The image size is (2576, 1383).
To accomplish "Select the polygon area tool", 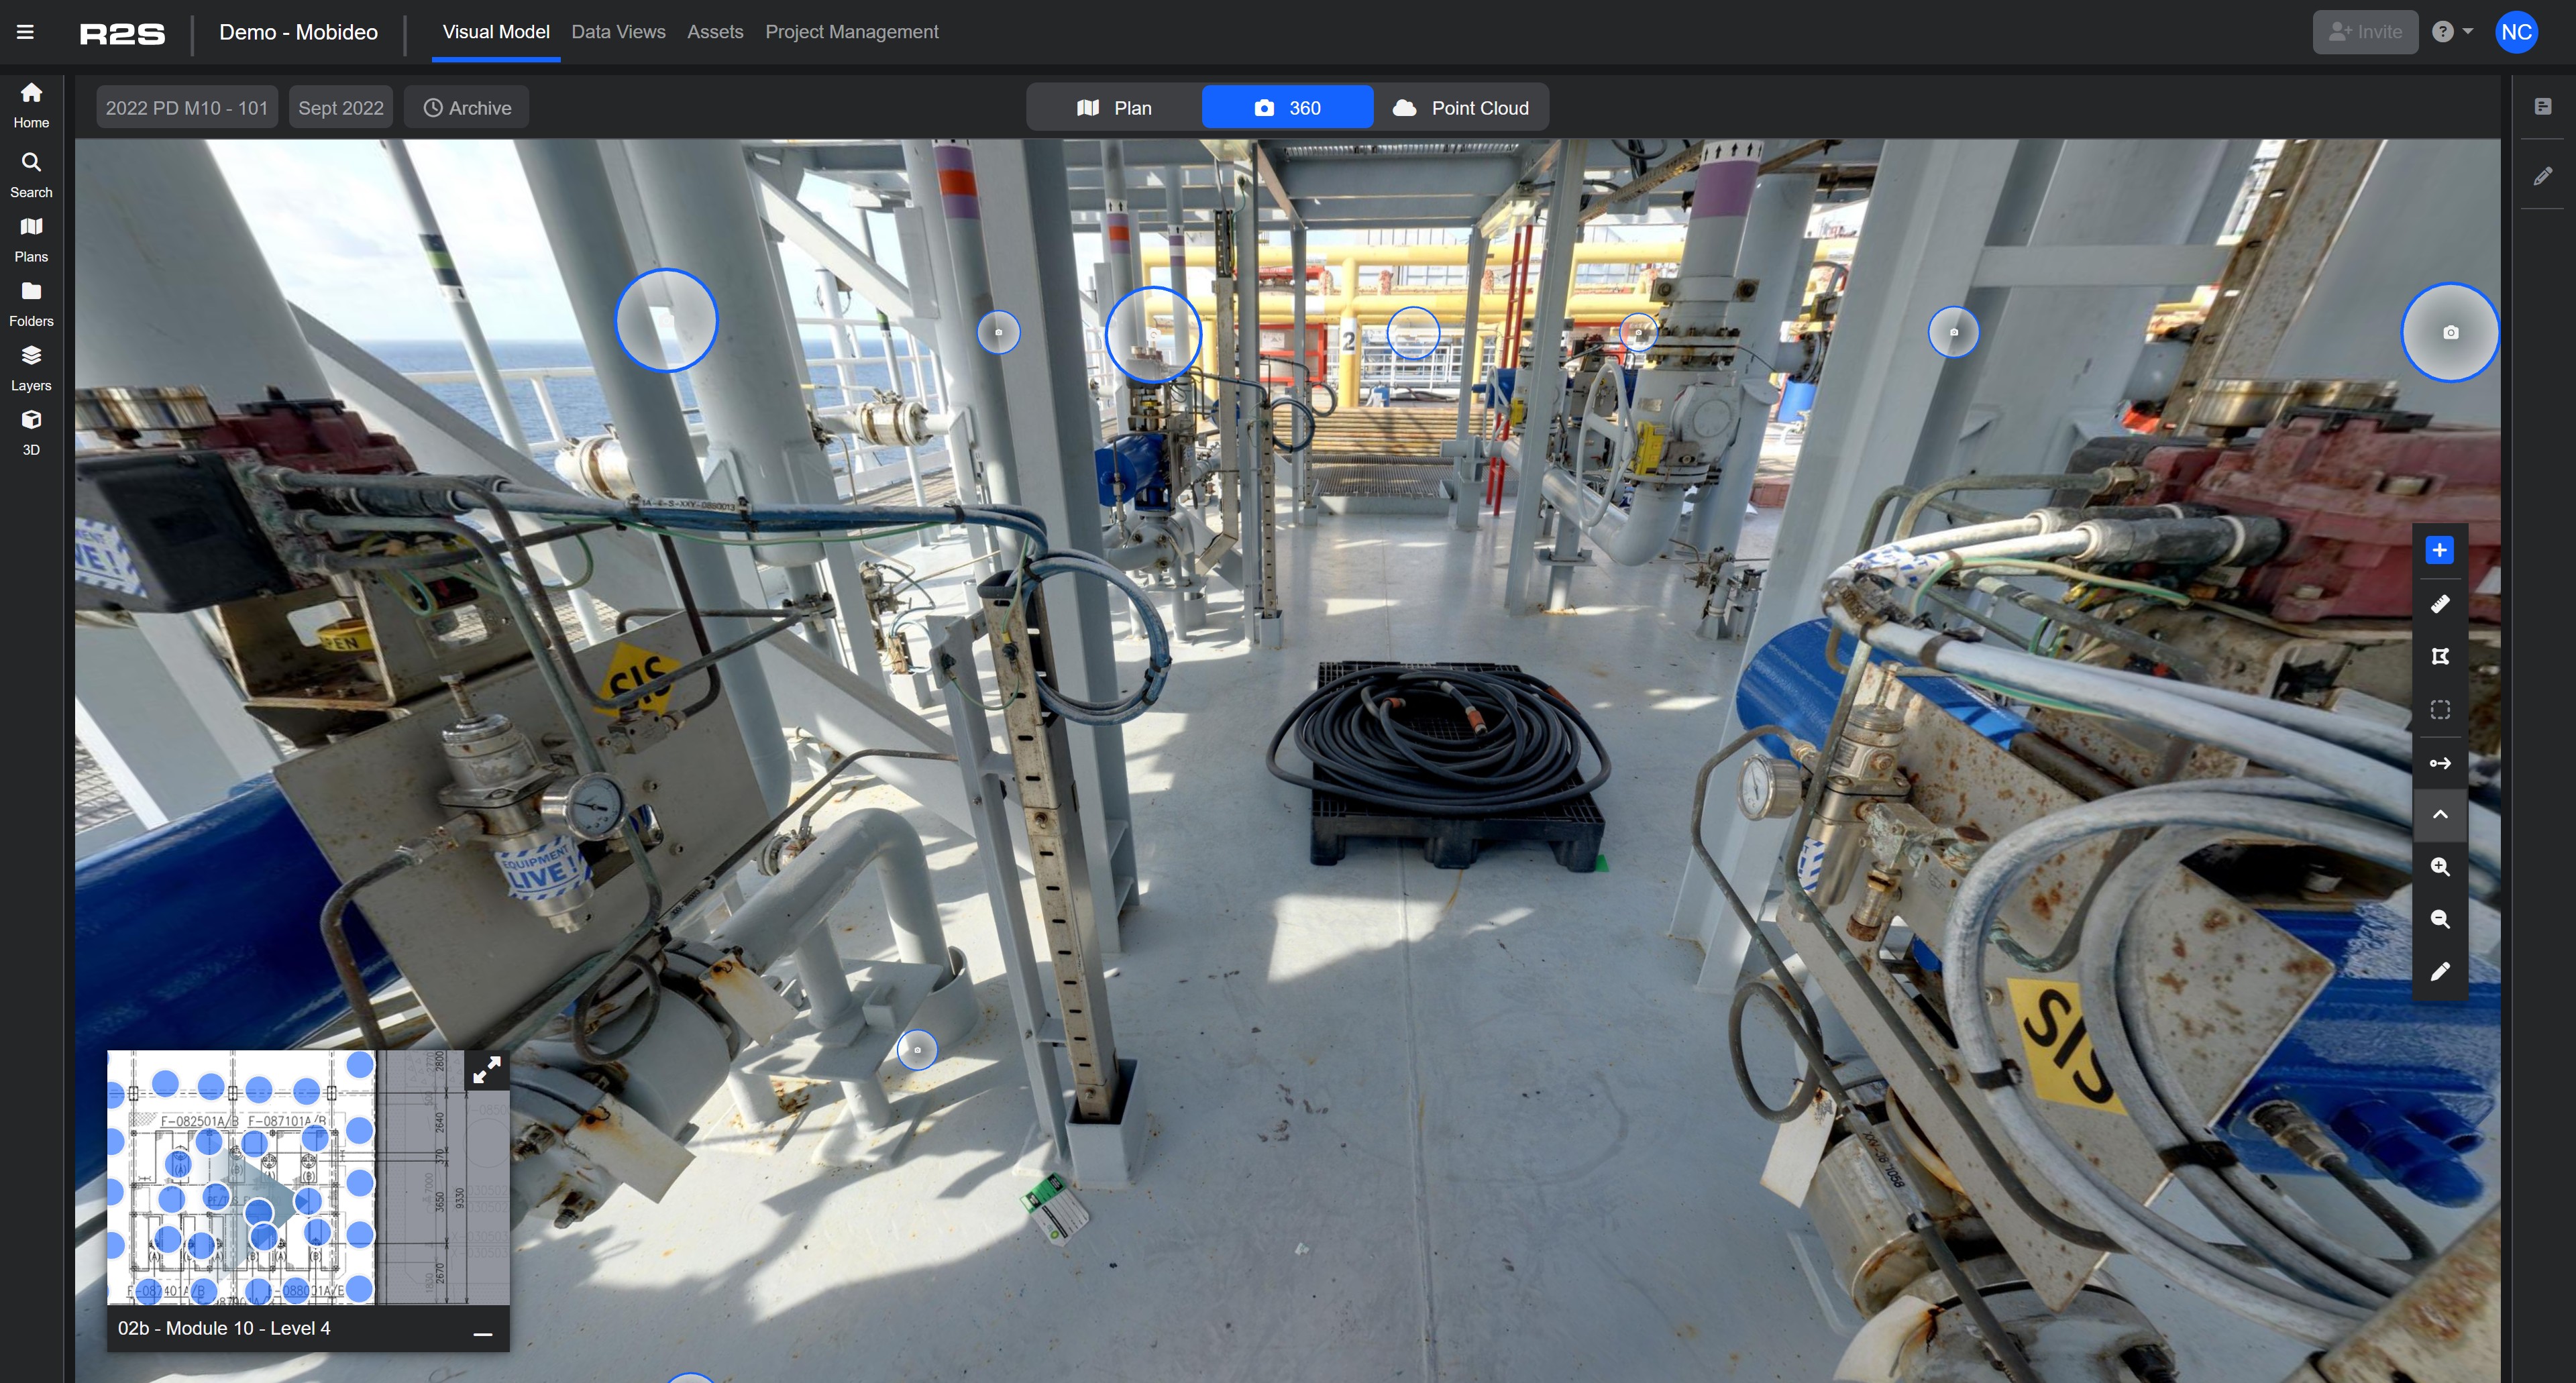I will click(x=2440, y=657).
